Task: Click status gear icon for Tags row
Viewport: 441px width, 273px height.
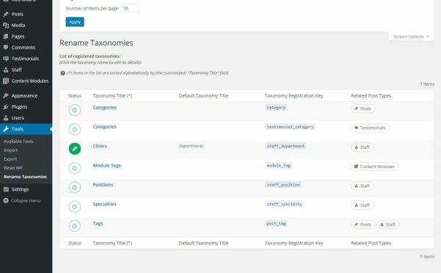Action: click(75, 226)
